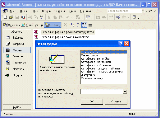Click the OfficeLinks toolbar icon

tap(78, 17)
